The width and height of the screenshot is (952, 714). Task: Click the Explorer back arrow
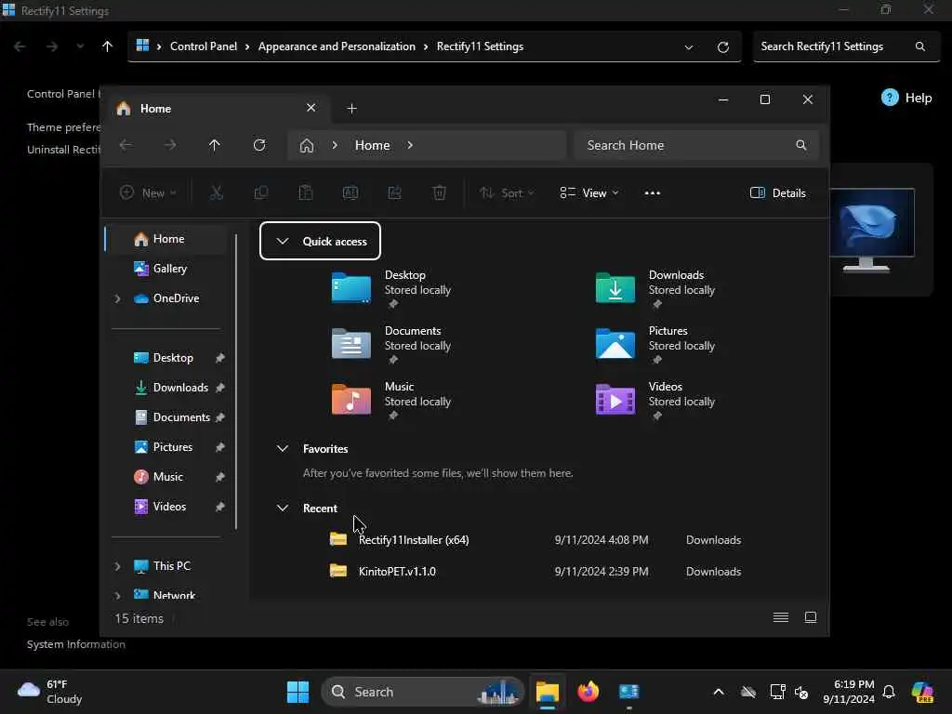click(126, 145)
